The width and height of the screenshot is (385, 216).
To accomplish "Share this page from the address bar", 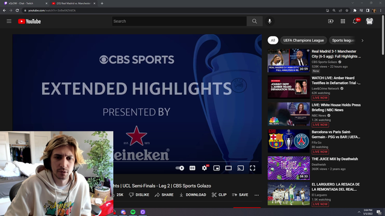I will coord(340,11).
